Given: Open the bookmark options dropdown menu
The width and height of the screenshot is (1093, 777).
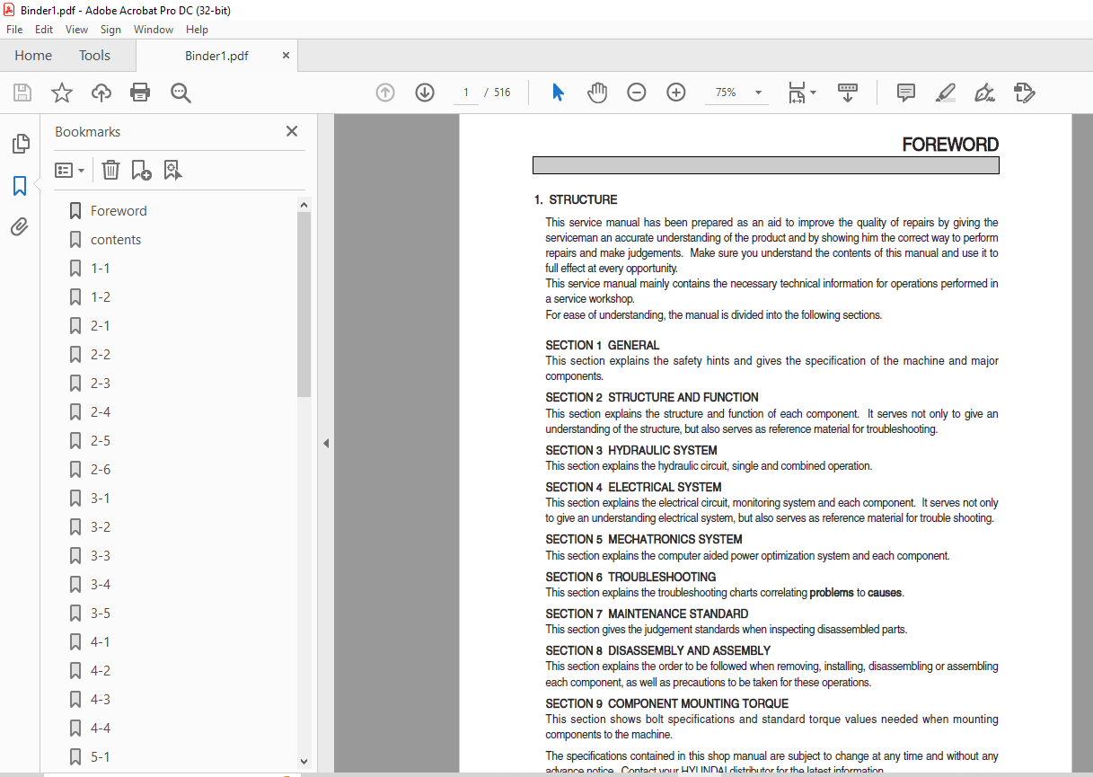Looking at the screenshot, I should (69, 170).
